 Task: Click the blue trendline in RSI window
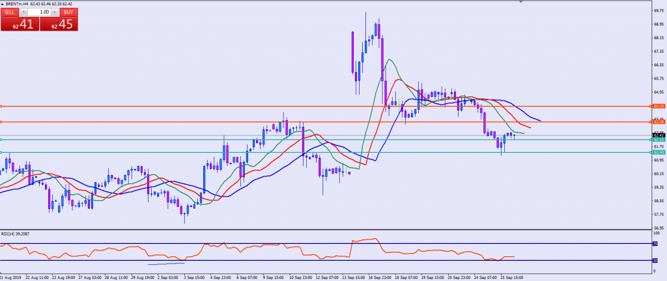tap(167, 264)
